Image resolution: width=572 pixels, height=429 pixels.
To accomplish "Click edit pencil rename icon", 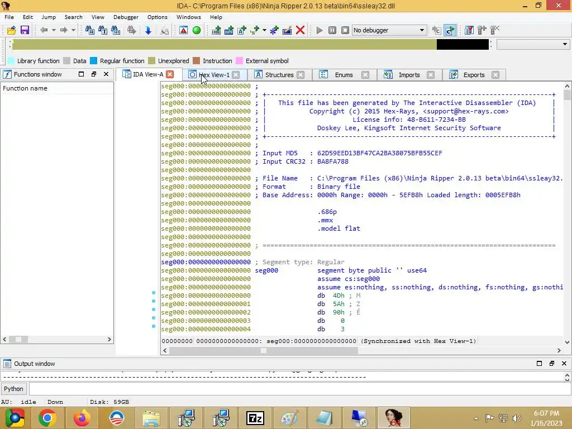I will (287, 30).
